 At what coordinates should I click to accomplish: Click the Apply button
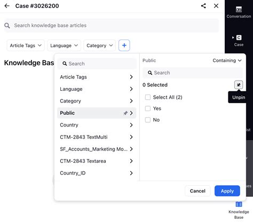[x=227, y=191]
